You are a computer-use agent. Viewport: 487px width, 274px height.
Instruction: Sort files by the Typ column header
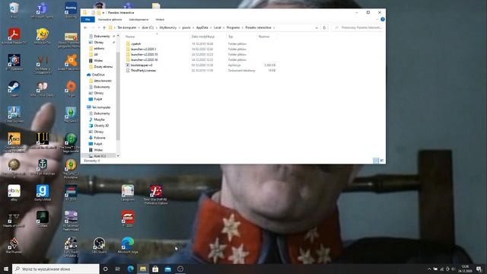tap(231, 37)
